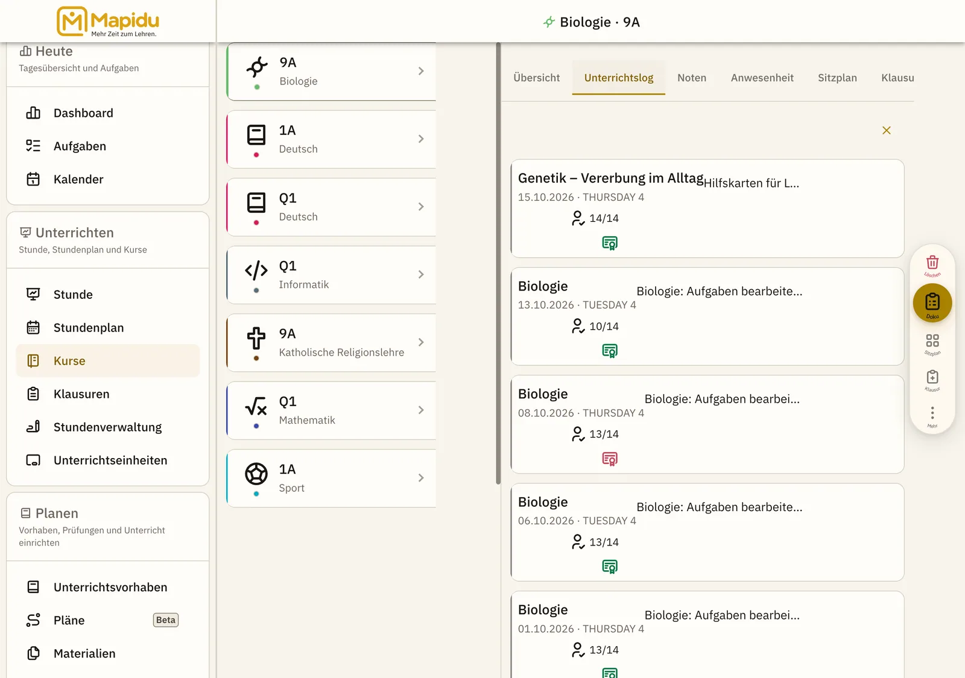This screenshot has width=965, height=678.
Task: Open the Doku clipboard button
Action: (932, 303)
